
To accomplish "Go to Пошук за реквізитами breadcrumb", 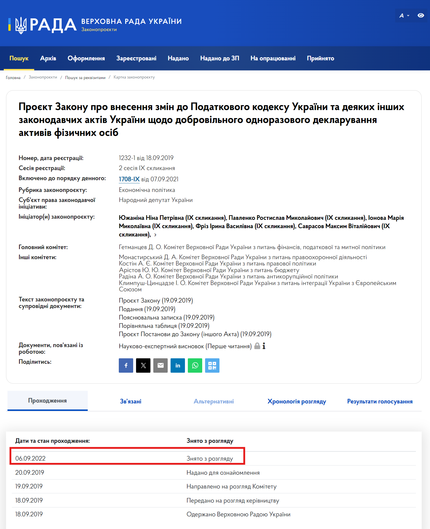I will pyautogui.click(x=85, y=78).
